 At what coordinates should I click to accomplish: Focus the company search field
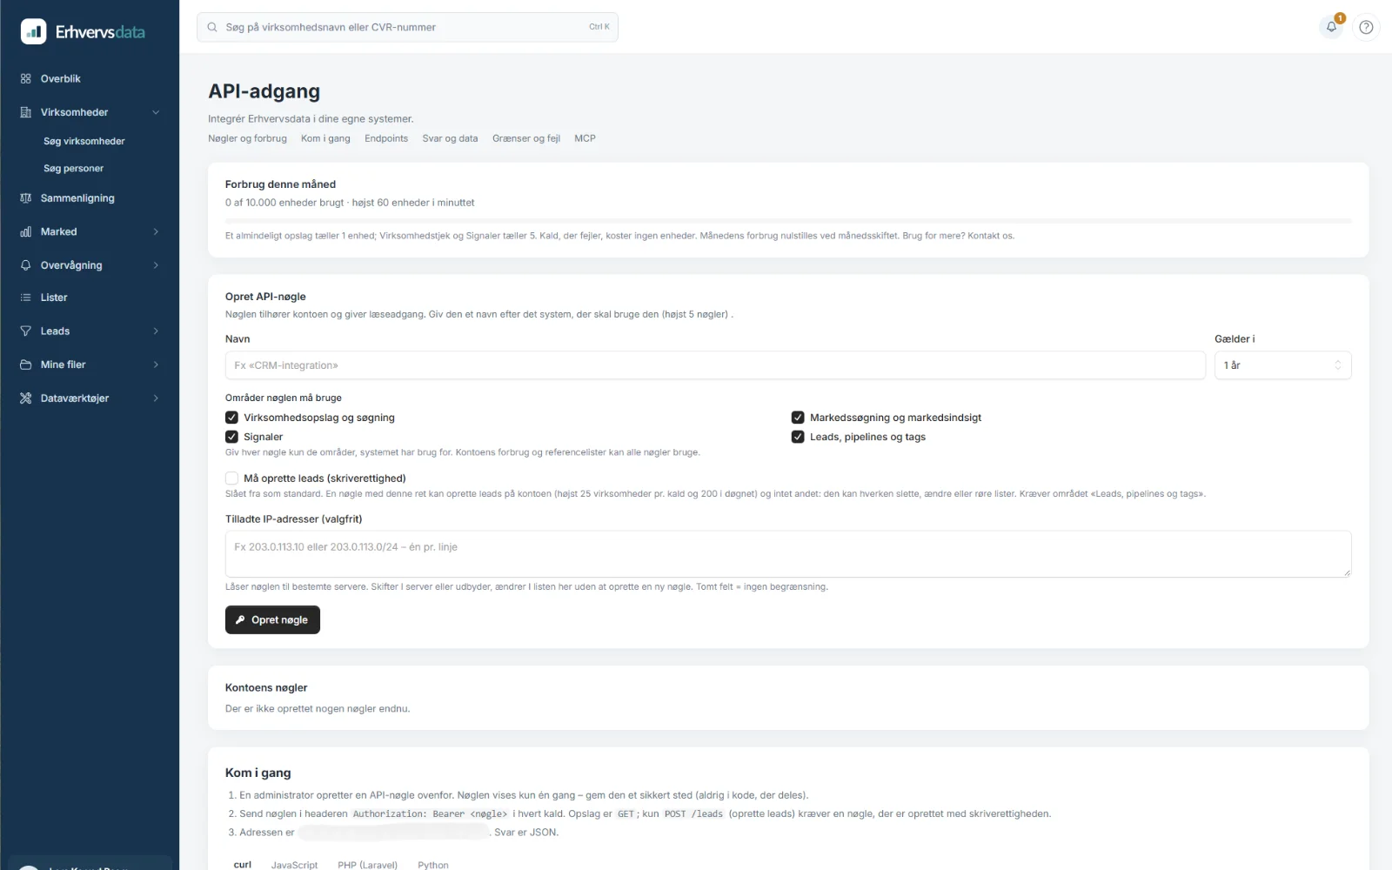point(407,27)
